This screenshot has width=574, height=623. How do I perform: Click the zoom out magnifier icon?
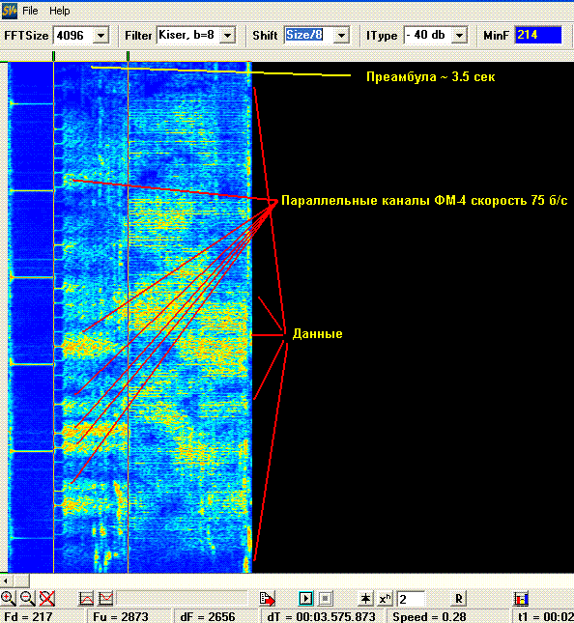click(27, 598)
